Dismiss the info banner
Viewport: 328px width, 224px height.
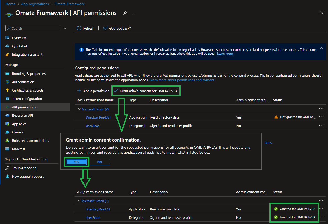321,48
